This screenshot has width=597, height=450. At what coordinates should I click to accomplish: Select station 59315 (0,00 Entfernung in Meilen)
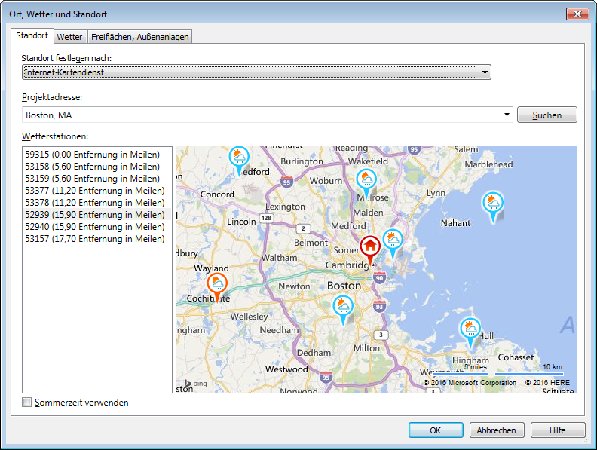(x=97, y=155)
